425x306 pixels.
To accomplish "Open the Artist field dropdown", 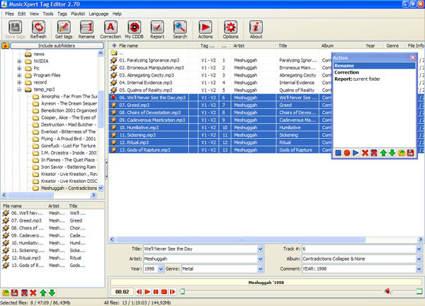I will click(x=261, y=259).
